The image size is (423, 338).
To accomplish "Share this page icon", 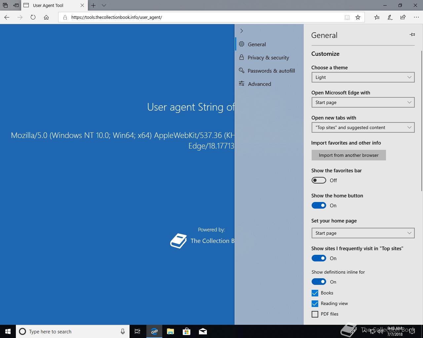I will pyautogui.click(x=403, y=17).
